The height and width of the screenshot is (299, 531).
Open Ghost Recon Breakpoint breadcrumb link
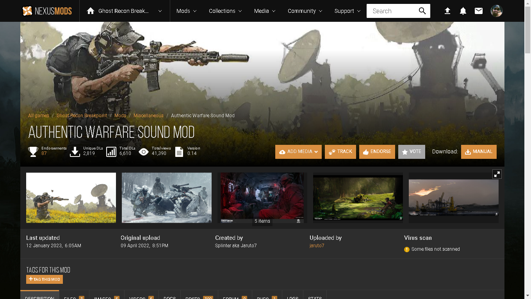coord(82,116)
